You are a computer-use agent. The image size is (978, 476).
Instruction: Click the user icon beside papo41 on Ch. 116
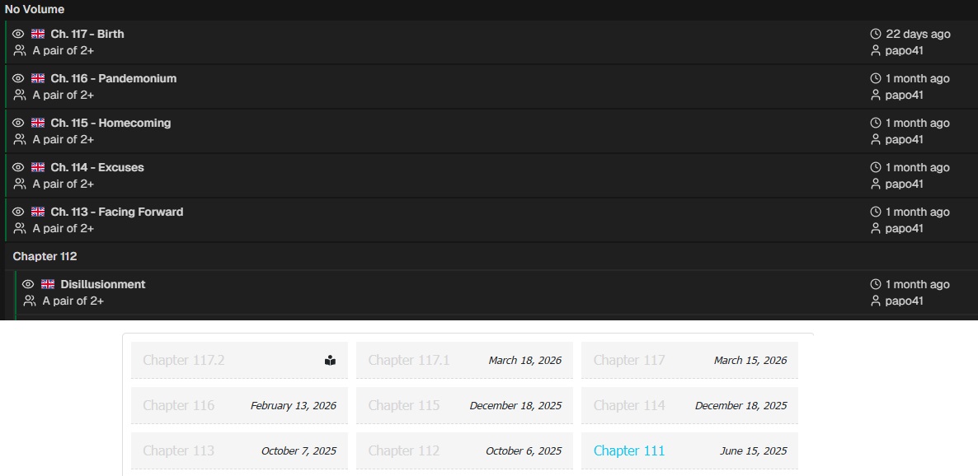coord(876,96)
